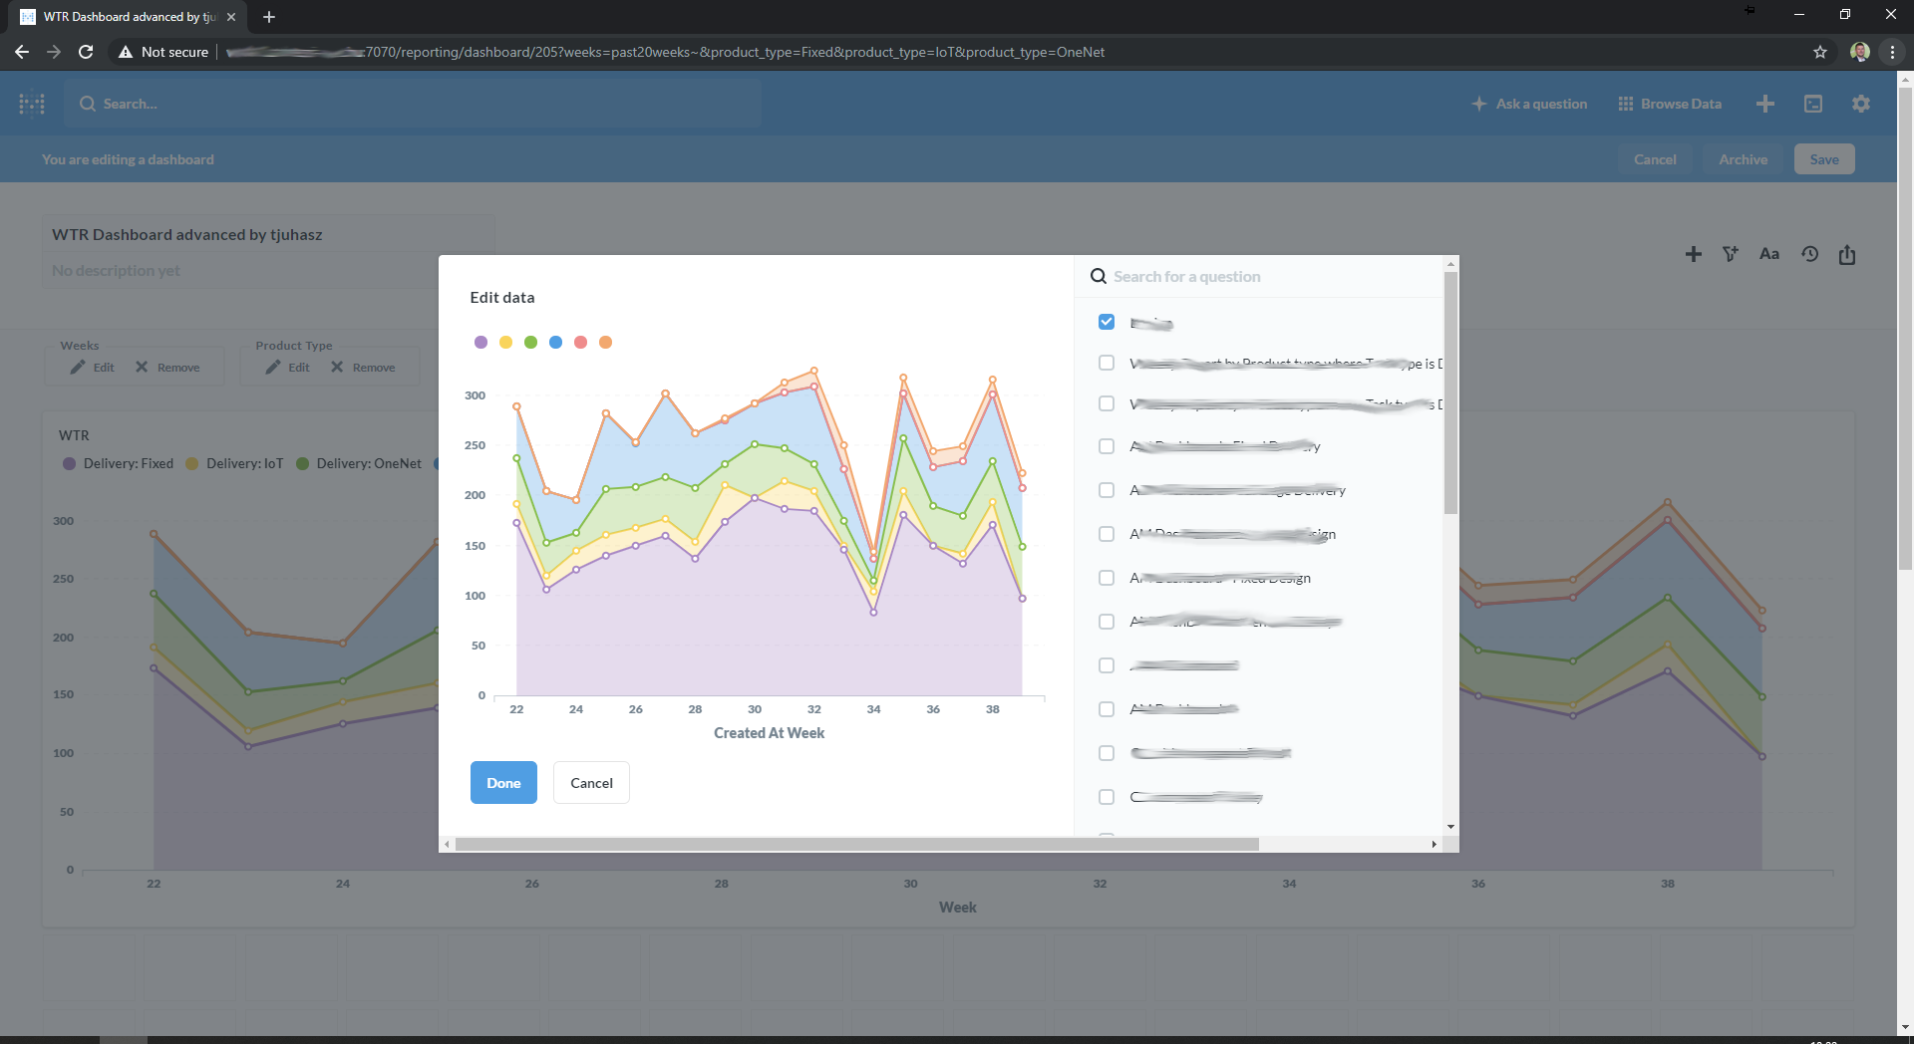The image size is (1914, 1044).
Task: Click the create new plus icon in navbar
Action: [x=1764, y=104]
